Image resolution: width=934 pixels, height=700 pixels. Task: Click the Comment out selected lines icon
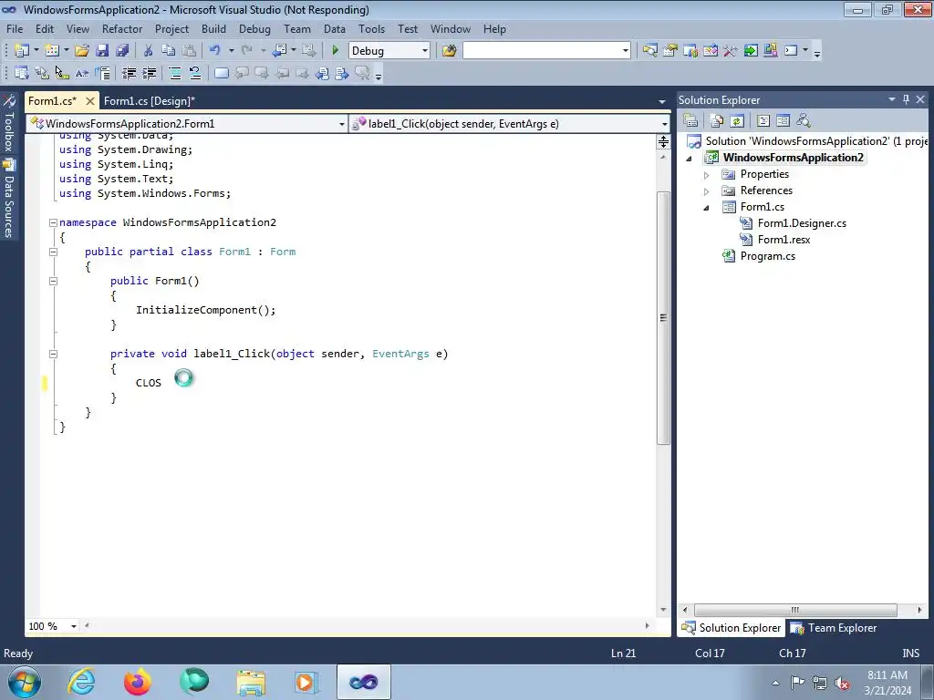pyautogui.click(x=174, y=73)
